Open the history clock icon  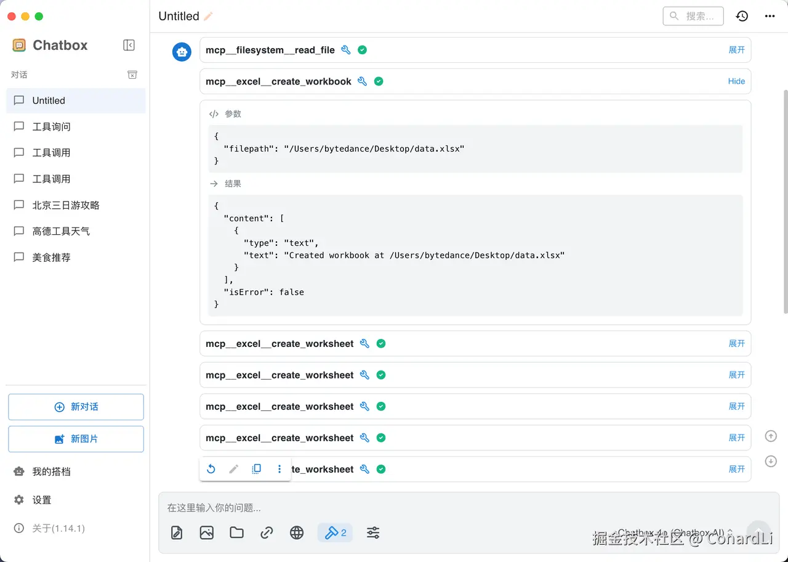tap(742, 16)
